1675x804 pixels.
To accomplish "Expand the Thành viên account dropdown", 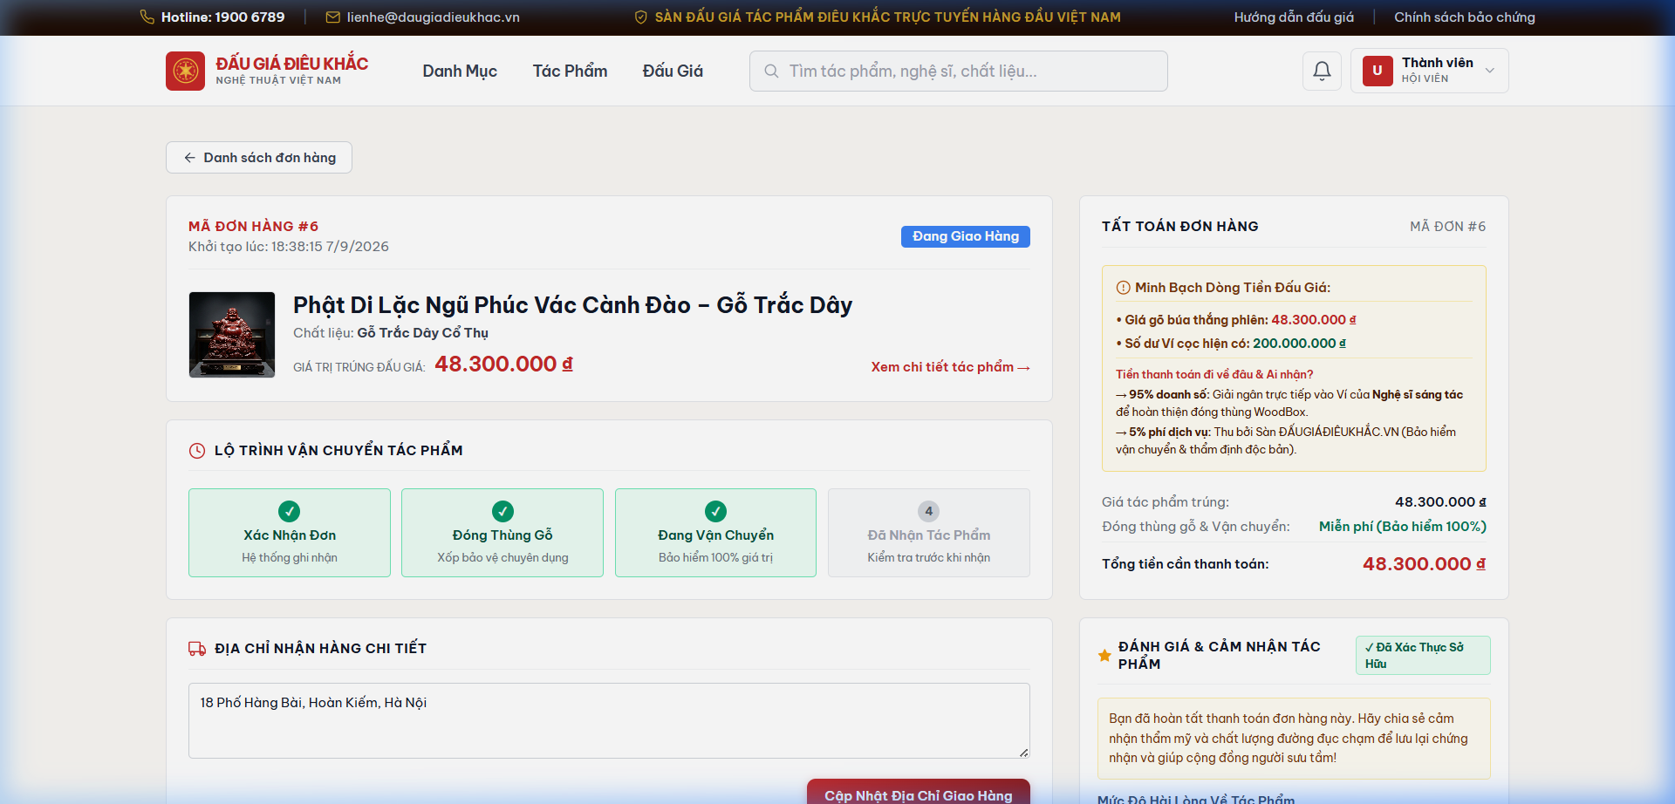I will tap(1429, 71).
